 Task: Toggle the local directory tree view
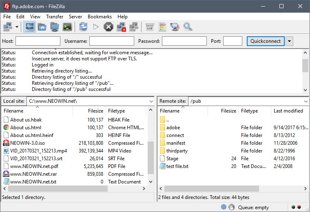click(x=42, y=27)
